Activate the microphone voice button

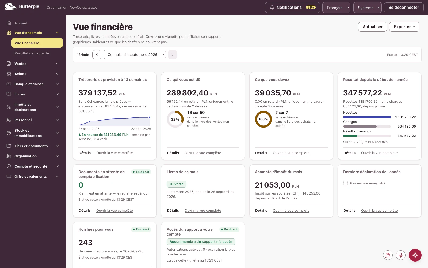[x=401, y=255]
